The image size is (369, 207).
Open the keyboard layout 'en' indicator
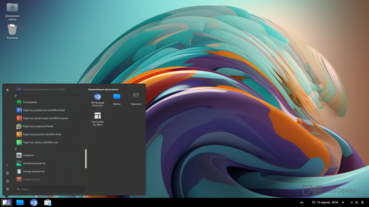click(x=302, y=202)
